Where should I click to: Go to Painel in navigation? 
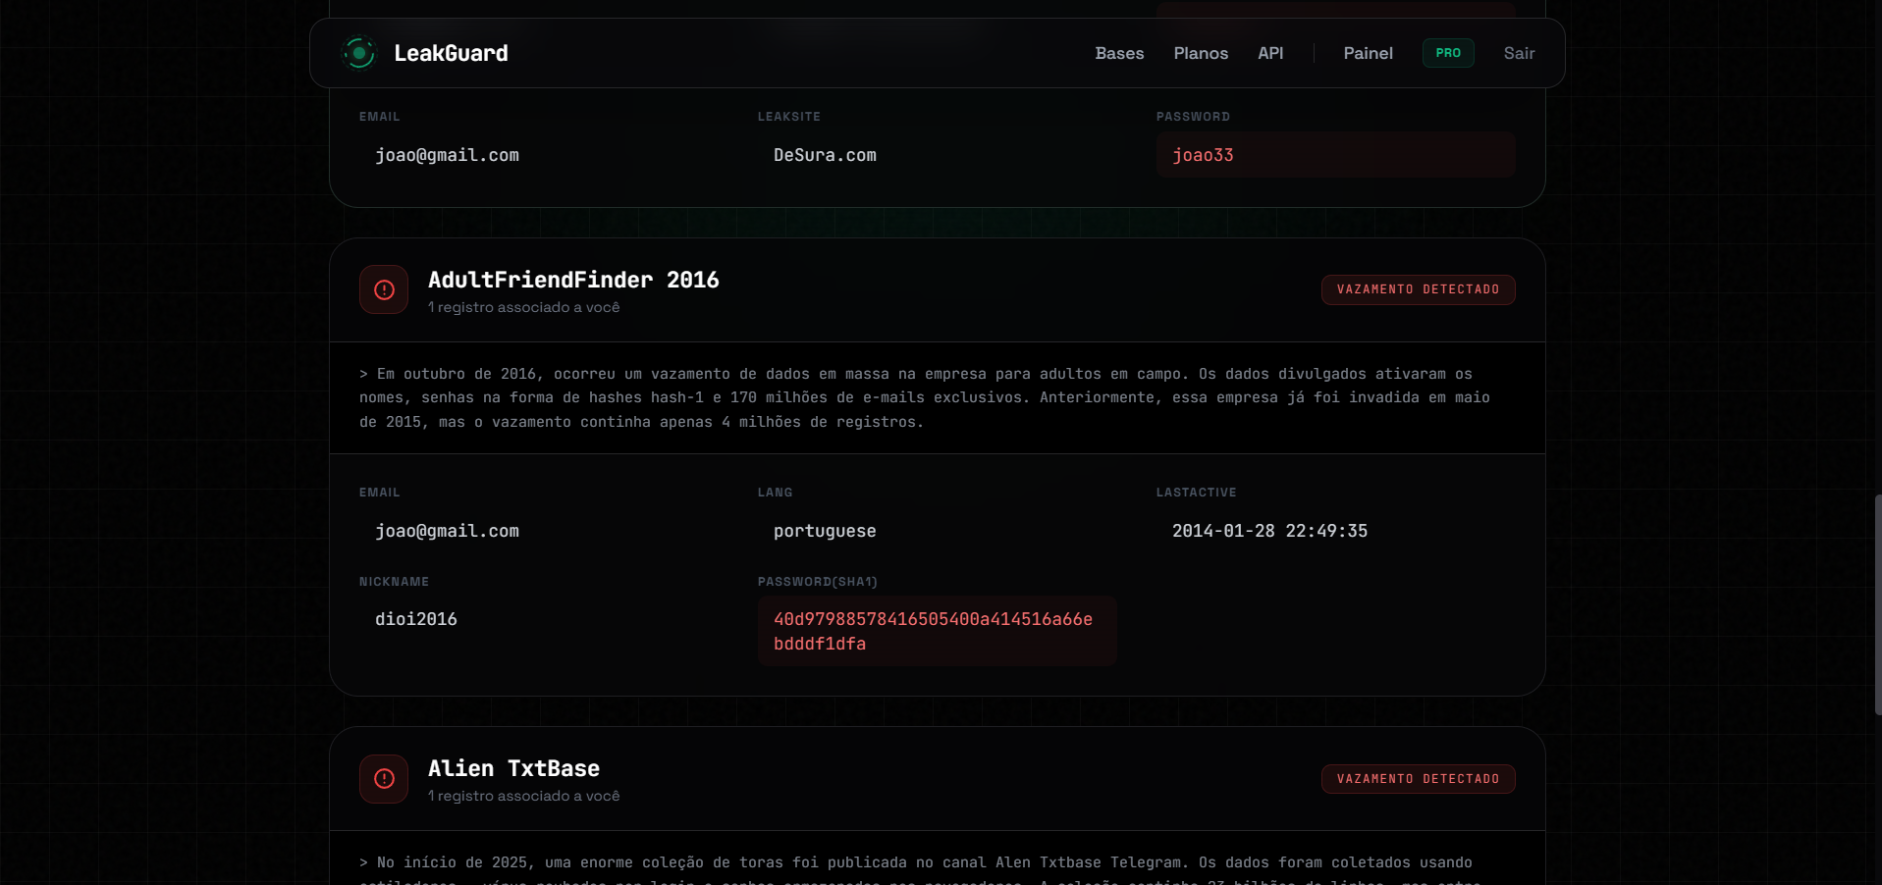coord(1368,53)
